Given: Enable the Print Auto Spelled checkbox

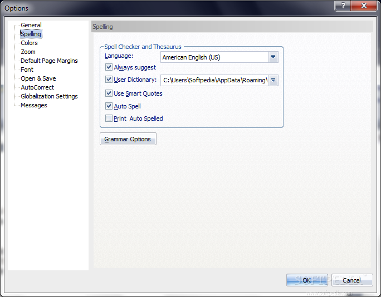Looking at the screenshot, I should 109,118.
